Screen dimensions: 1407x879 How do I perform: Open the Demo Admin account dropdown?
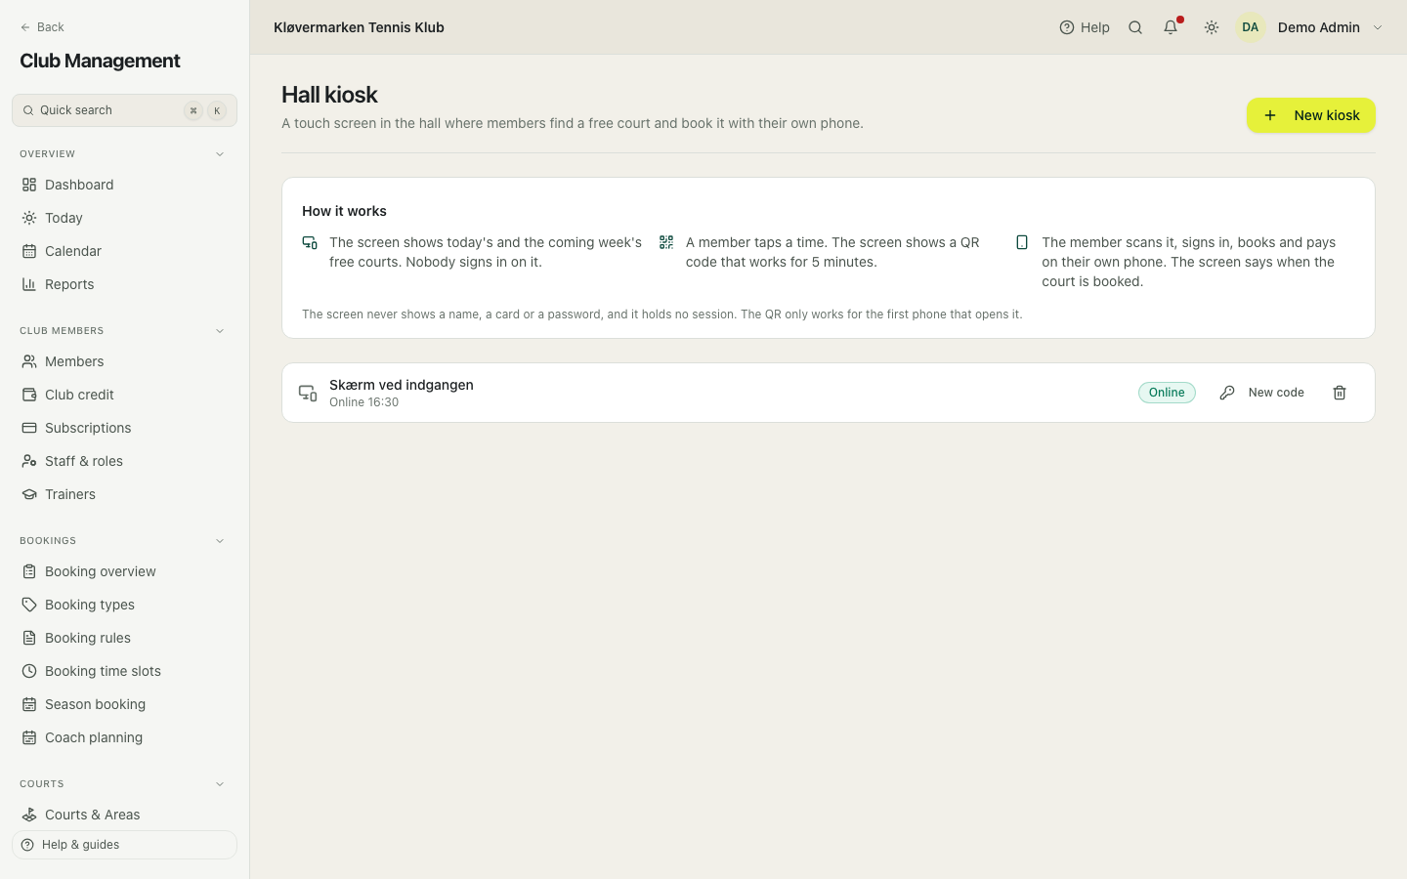point(1310,27)
